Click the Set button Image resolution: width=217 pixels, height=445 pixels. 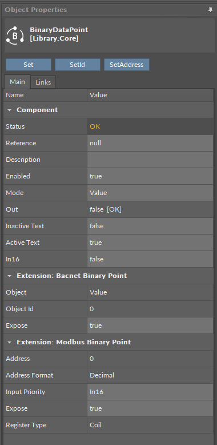[29, 65]
